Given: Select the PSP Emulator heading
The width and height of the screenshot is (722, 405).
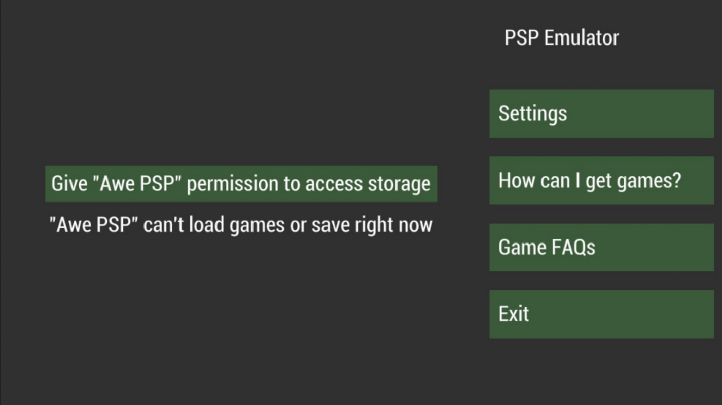Looking at the screenshot, I should [561, 38].
